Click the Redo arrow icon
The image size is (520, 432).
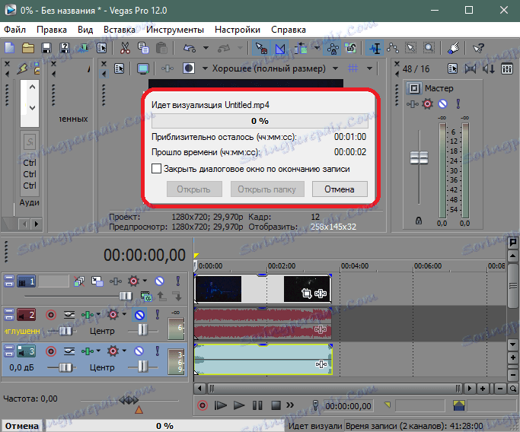coord(224,49)
